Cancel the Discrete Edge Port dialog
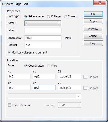108x122 pixels. (93, 36)
